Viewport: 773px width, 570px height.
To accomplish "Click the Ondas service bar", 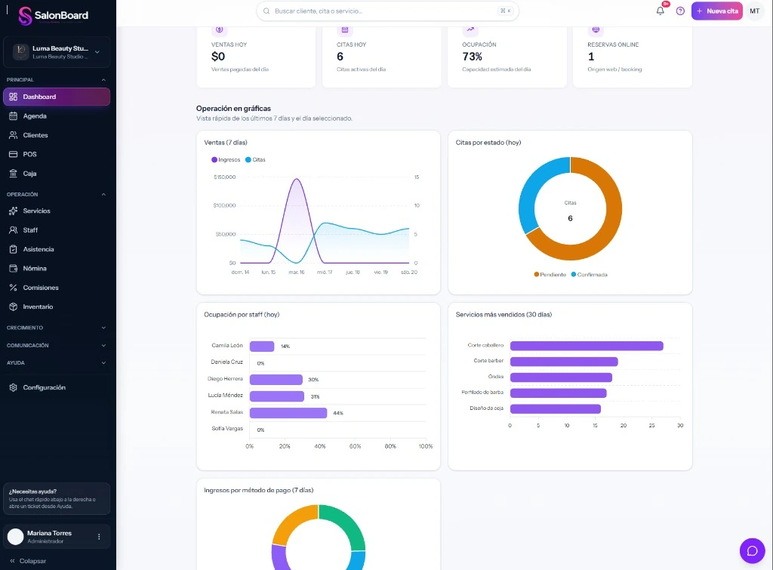I will 561,377.
